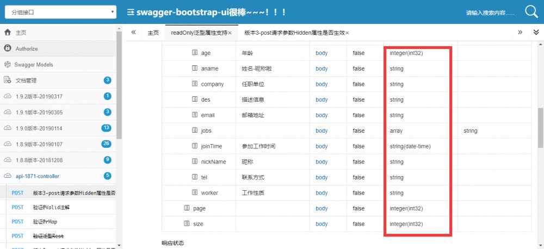Click cloud icon of 1.9.0版本-20190114
Image resolution: width=544 pixels, height=249 pixels.
click(8, 128)
